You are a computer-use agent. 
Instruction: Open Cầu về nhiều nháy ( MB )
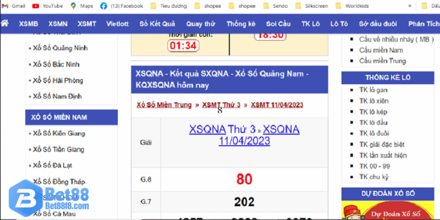(x=396, y=40)
